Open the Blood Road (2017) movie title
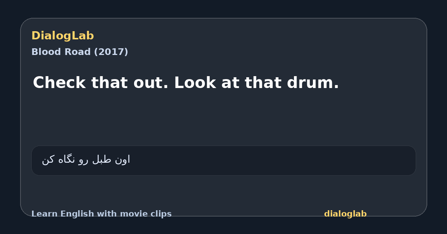 click(x=80, y=52)
